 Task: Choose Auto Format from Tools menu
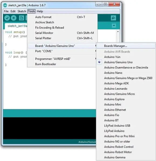[62, 17]
